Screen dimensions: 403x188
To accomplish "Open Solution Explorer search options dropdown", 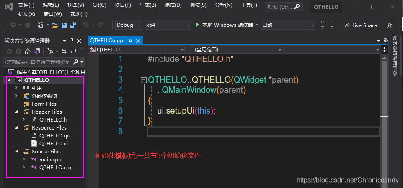I will (x=82, y=62).
